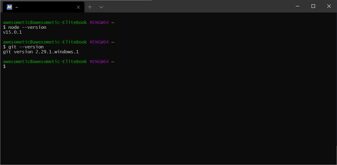Expand the new tab profile dropdown
The height and width of the screenshot is (165, 337).
click(101, 7)
